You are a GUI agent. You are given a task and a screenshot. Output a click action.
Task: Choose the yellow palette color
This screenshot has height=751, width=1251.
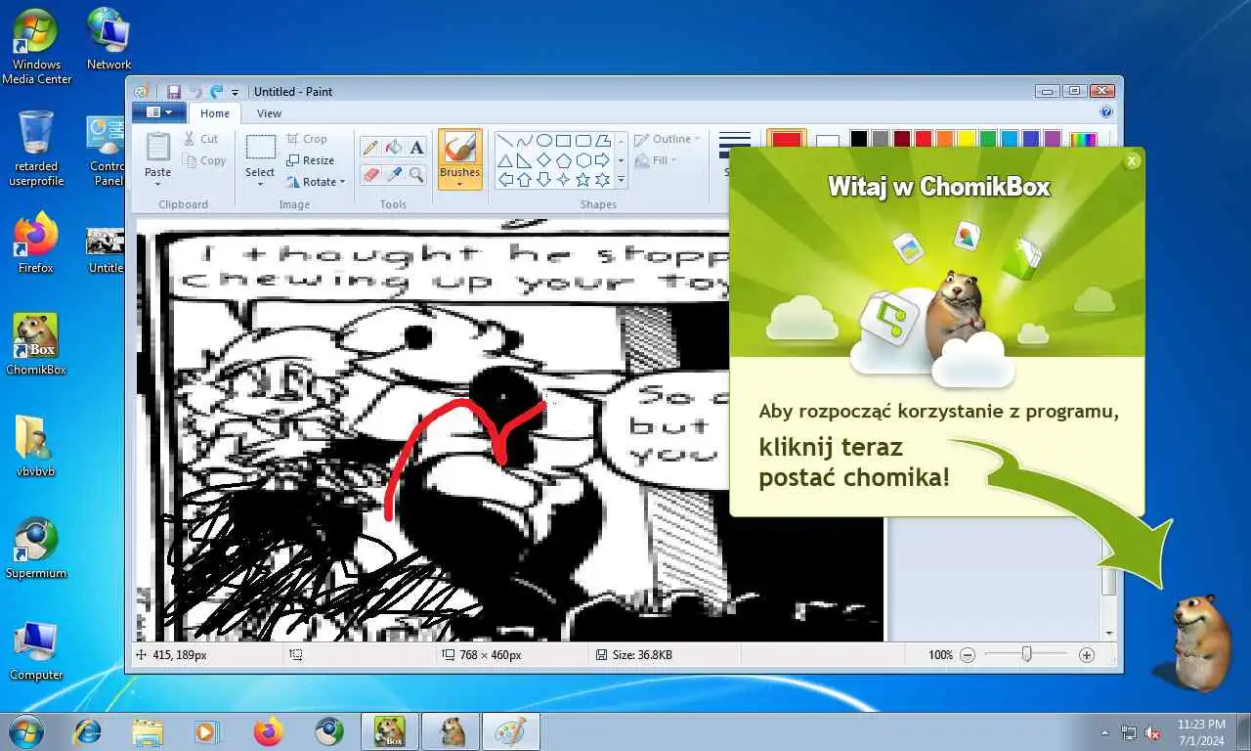967,140
